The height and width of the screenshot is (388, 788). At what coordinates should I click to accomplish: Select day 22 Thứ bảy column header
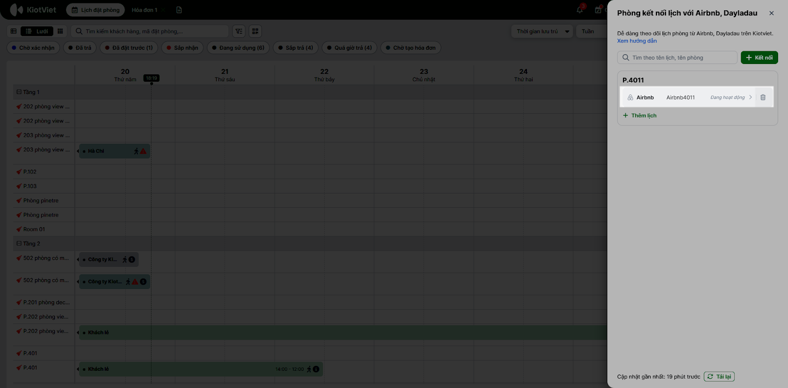coord(325,75)
